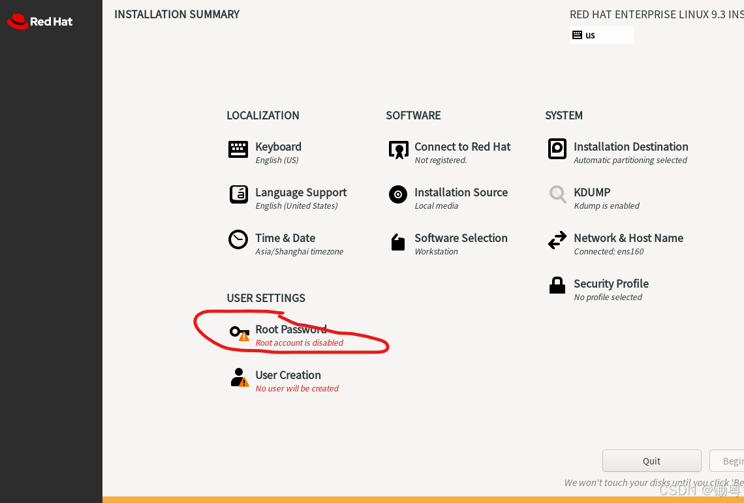Open the User Creation person icon
744x503 pixels.
coord(240,378)
